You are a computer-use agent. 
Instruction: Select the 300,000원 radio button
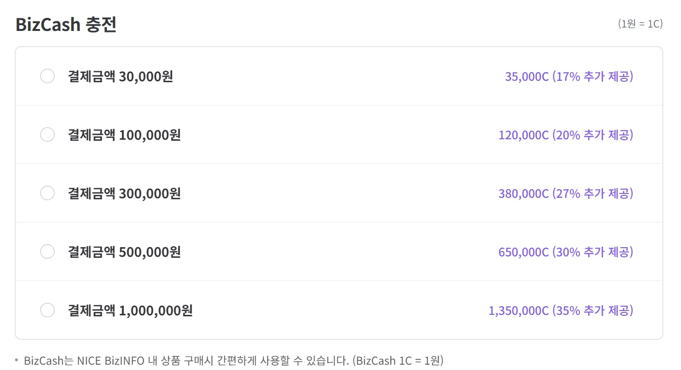[x=47, y=193]
